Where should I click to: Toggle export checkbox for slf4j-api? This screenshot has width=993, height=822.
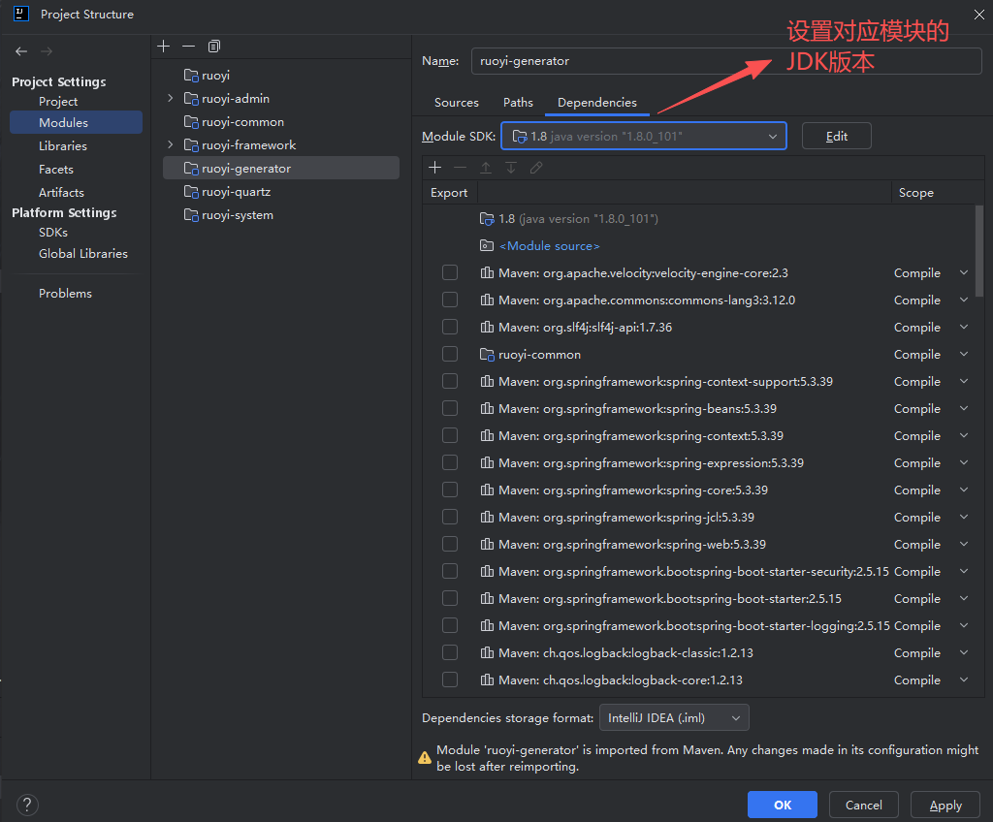(x=450, y=328)
